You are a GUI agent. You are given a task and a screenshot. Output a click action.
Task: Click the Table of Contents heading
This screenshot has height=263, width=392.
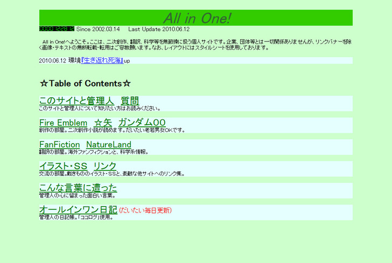[85, 83]
